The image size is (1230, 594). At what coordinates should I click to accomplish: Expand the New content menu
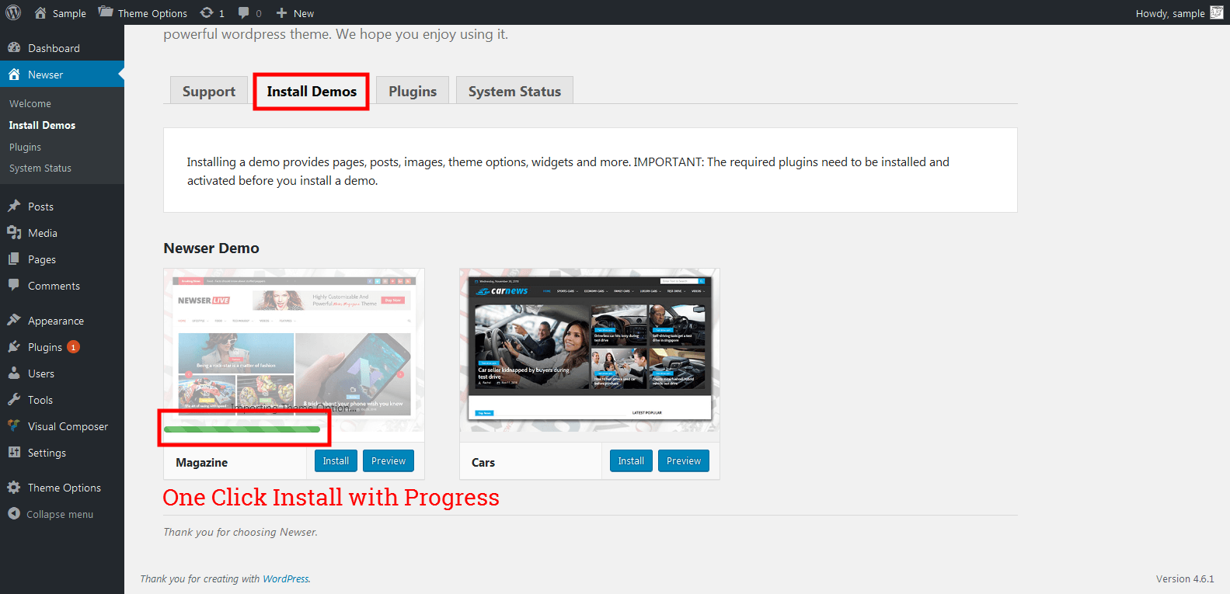pos(295,13)
